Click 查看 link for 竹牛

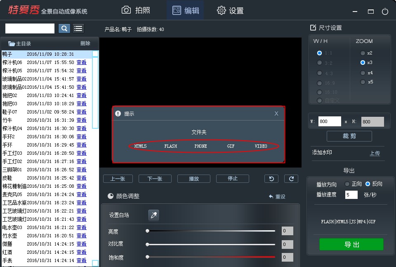(x=82, y=120)
